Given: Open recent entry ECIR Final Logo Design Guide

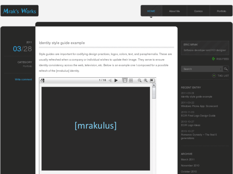Looking at the screenshot, I should click(198, 116).
